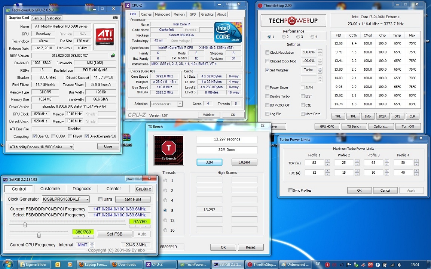This screenshot has height=269, width=431.
Task: Enable Sync Profiles in Turbo Power Limits
Action: [290, 190]
